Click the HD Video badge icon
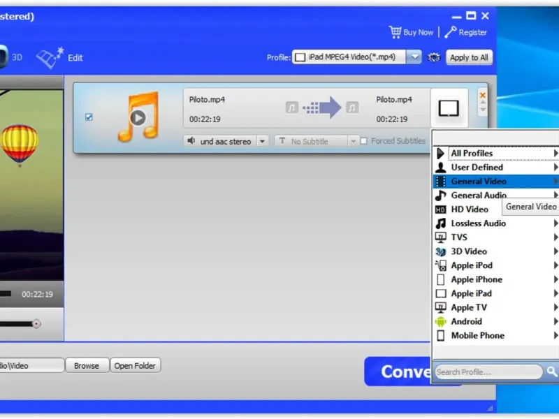 coord(441,209)
